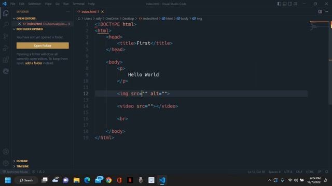This screenshot has height=186, width=332.
Task: Click the Customize Layout icon in title bar
Action: click(295, 4)
